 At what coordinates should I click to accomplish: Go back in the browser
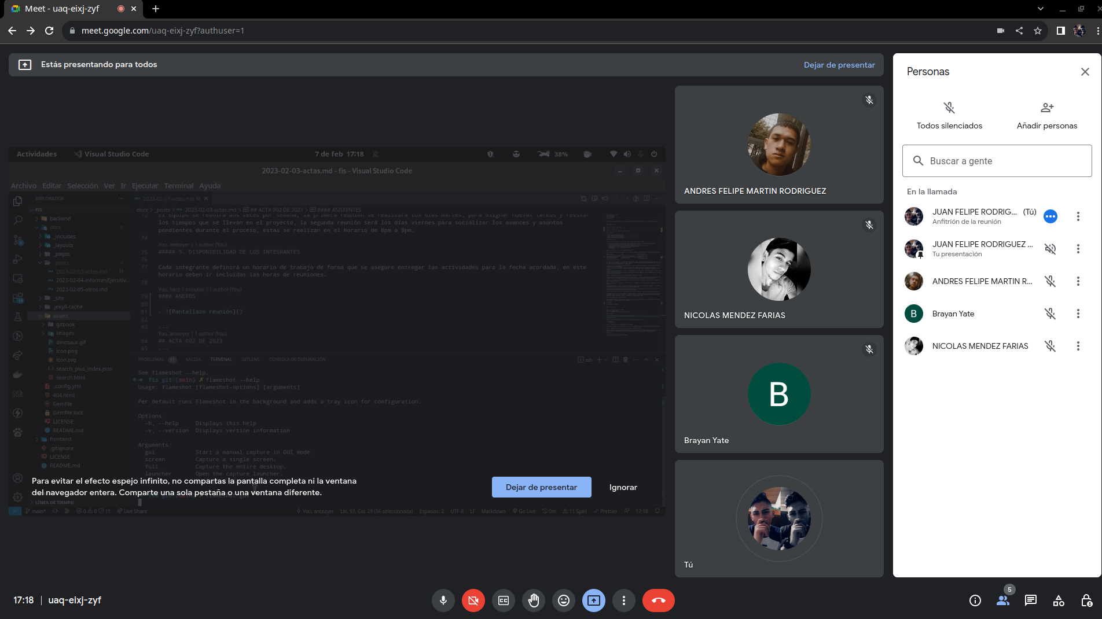click(12, 31)
